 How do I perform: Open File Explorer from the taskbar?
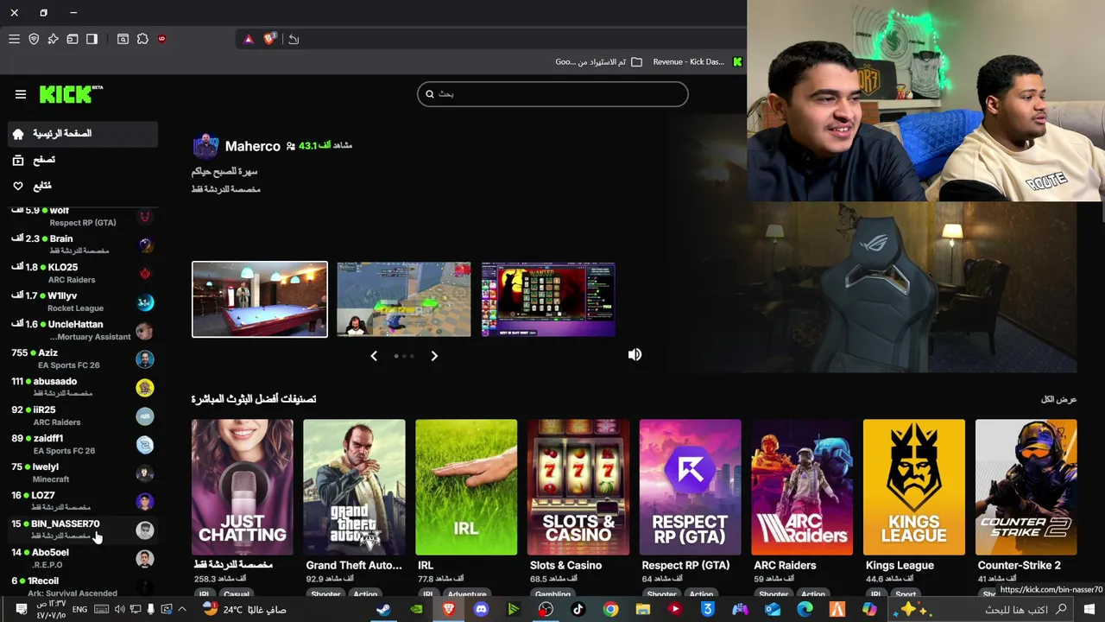click(642, 609)
